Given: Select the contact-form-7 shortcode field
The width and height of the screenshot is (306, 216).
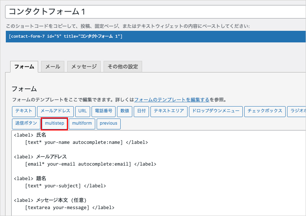Looking at the screenshot, I should [156, 36].
